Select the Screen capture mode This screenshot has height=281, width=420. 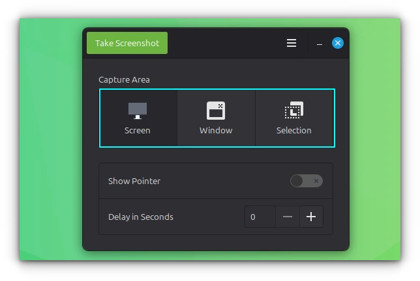point(138,118)
